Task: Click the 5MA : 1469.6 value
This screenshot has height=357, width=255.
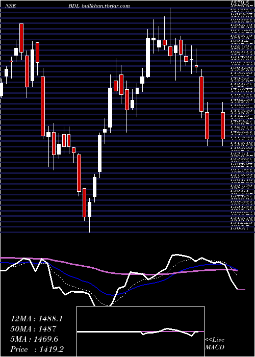Action: (x=34, y=339)
